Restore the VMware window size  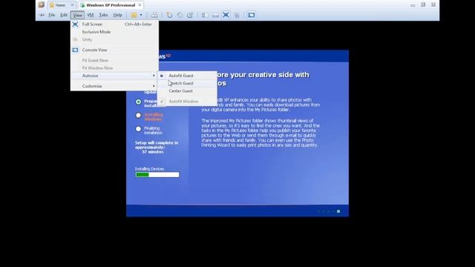pos(423,5)
